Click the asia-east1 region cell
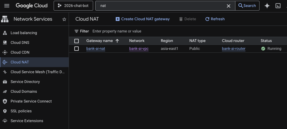Viewport: 287px width, 129px height. tap(169, 49)
